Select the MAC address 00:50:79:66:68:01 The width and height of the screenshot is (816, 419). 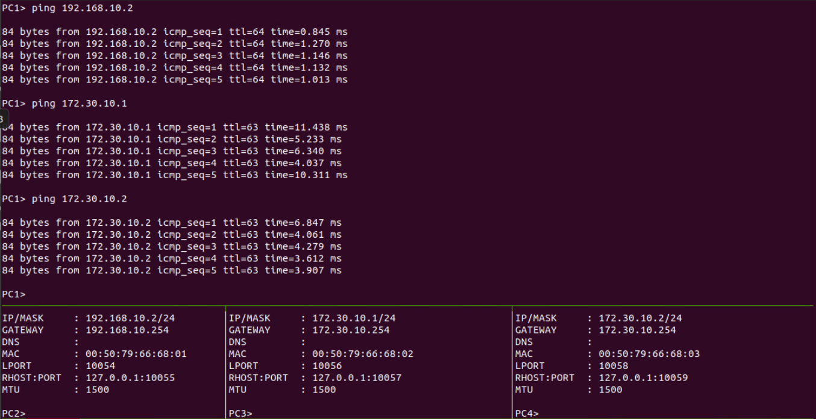click(136, 354)
